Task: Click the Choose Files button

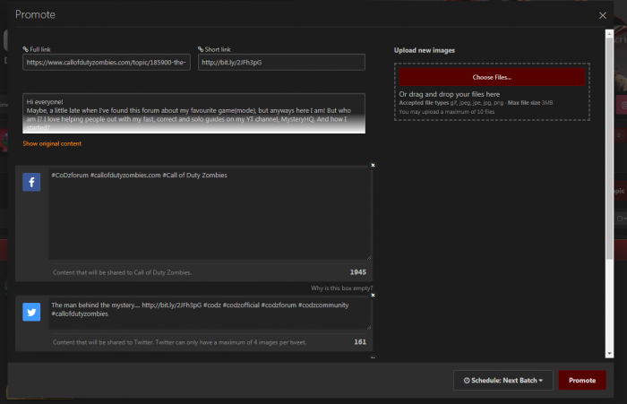Action: [x=491, y=77]
